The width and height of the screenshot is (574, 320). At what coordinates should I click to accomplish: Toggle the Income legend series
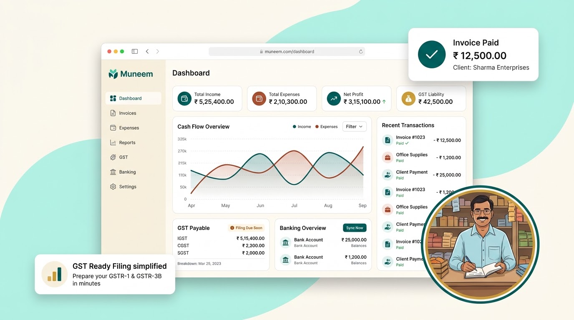302,127
